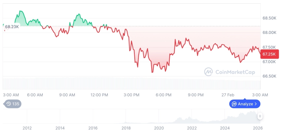Click the 135 count on history badge
Image resolution: width=284 pixels, height=132 pixels.
click(16, 104)
